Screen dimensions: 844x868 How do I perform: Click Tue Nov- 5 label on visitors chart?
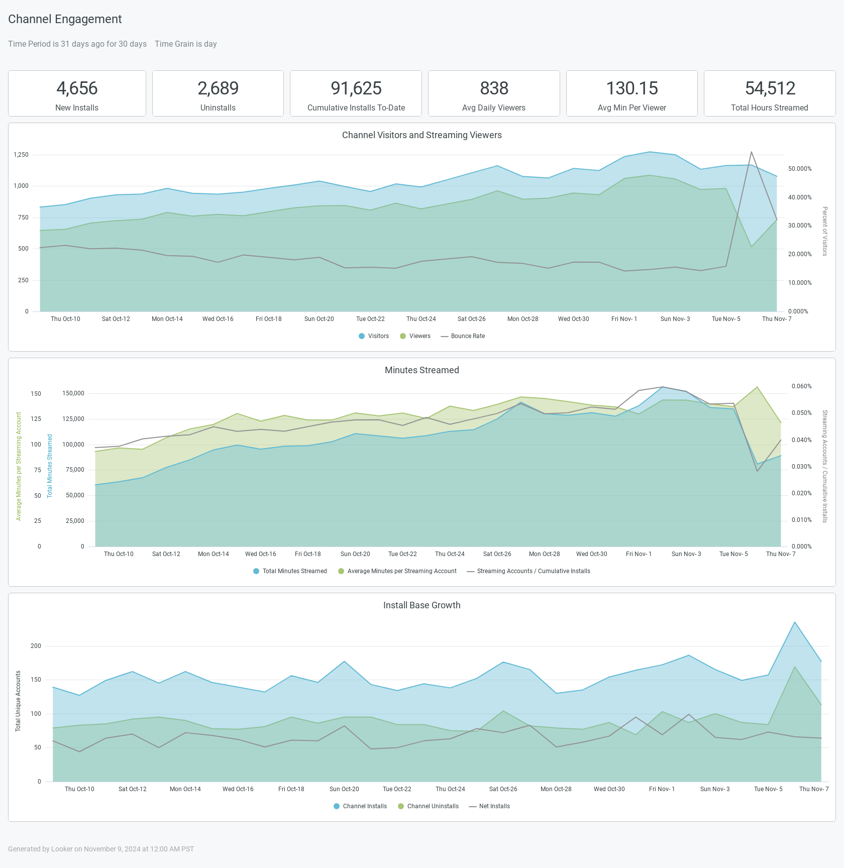[x=726, y=319]
